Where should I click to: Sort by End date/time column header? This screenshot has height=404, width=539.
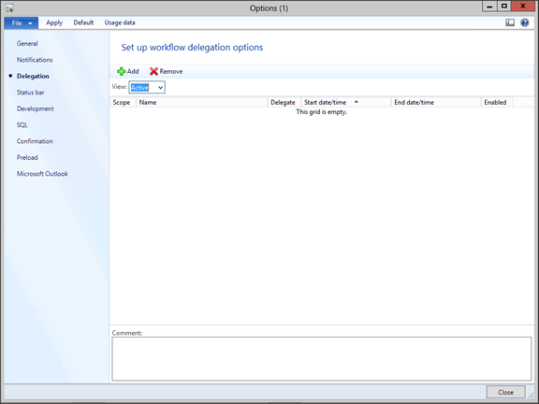click(436, 102)
